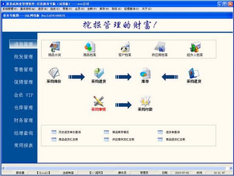The image size is (234, 176).
Task: Switch to 财务管理 in the sidebar
Action: tap(23, 120)
